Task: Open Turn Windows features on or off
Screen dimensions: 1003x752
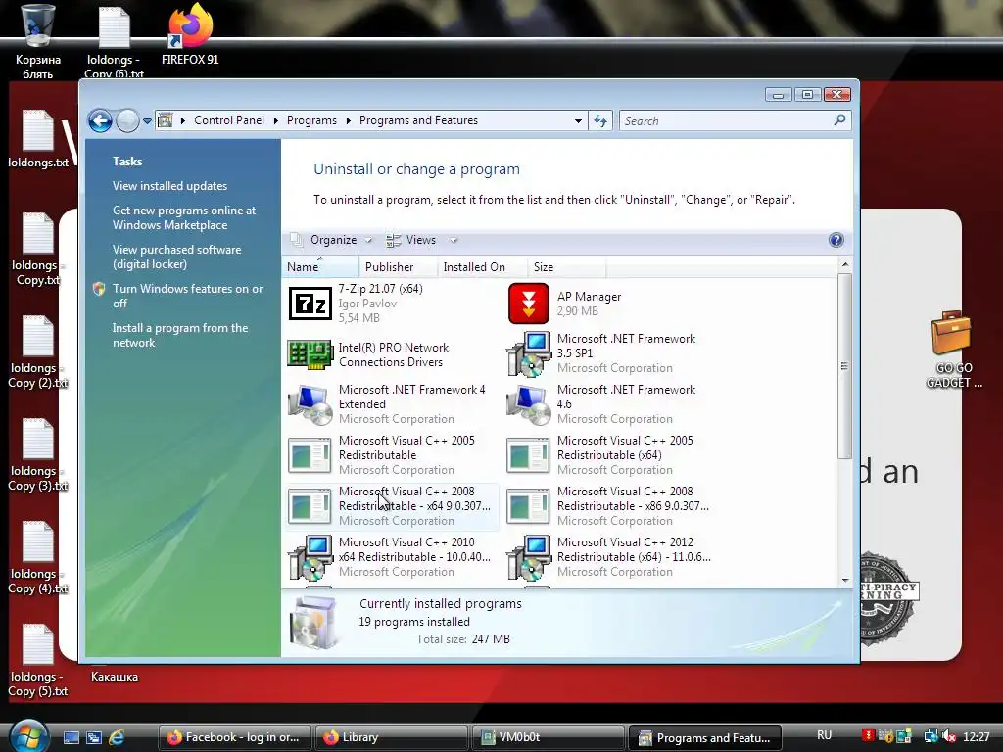Action: [x=187, y=296]
